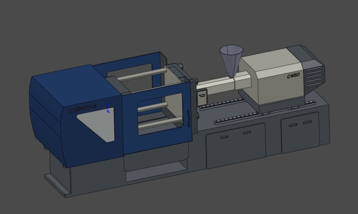
Task: Select the right cabinet door on base
Action: point(300,132)
